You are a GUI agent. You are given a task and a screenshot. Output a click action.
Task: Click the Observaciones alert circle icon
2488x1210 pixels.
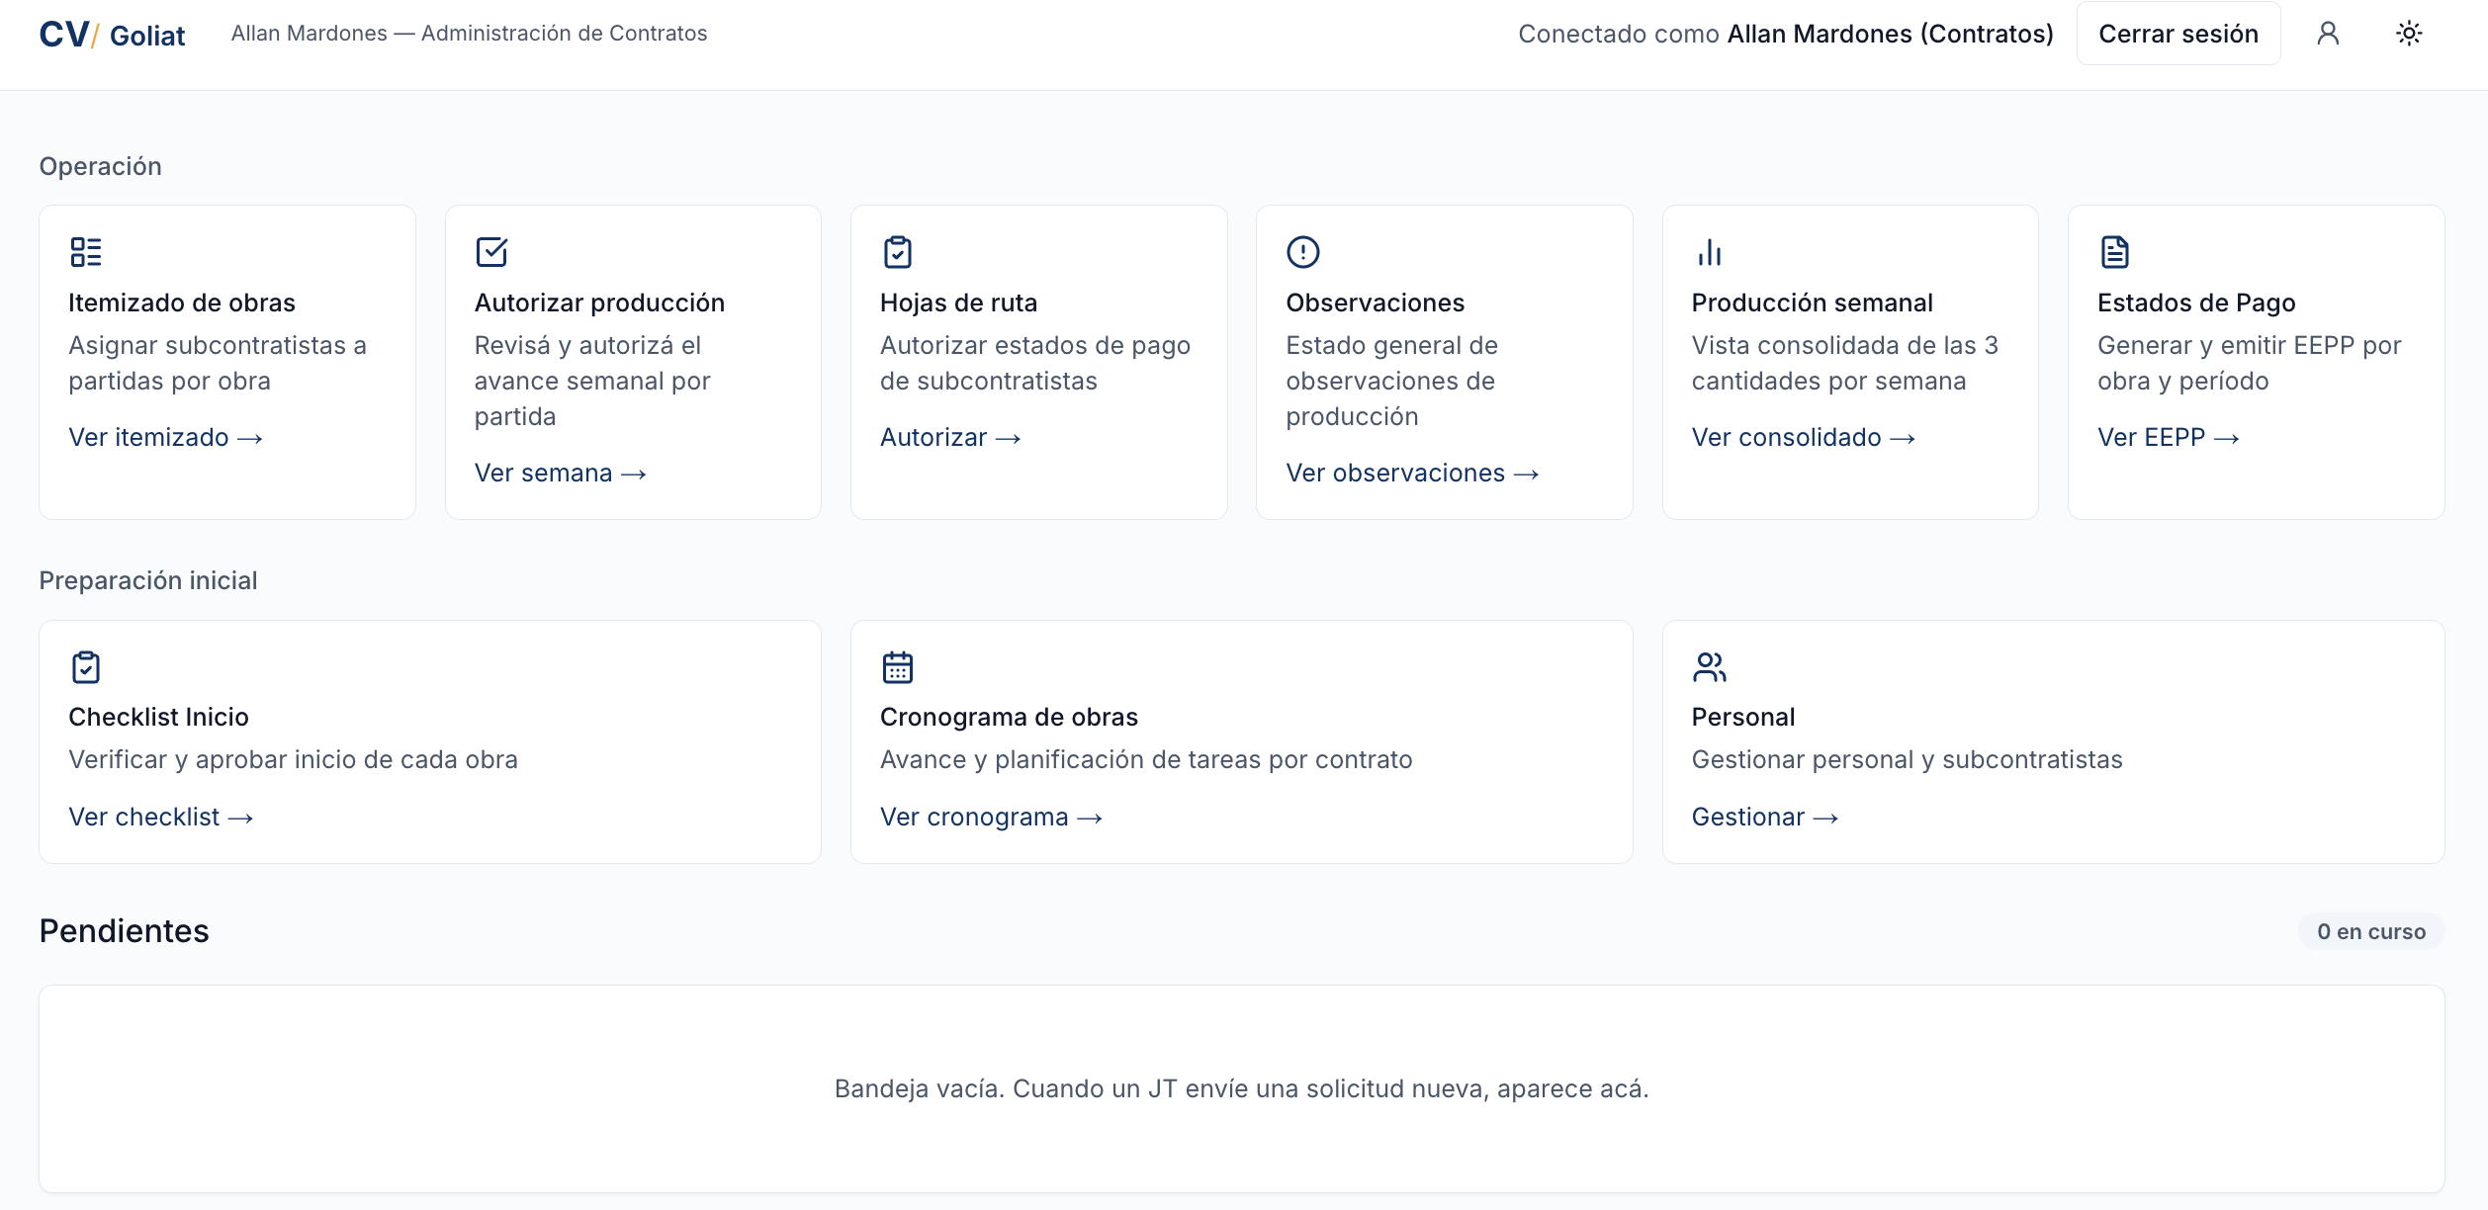click(1303, 252)
